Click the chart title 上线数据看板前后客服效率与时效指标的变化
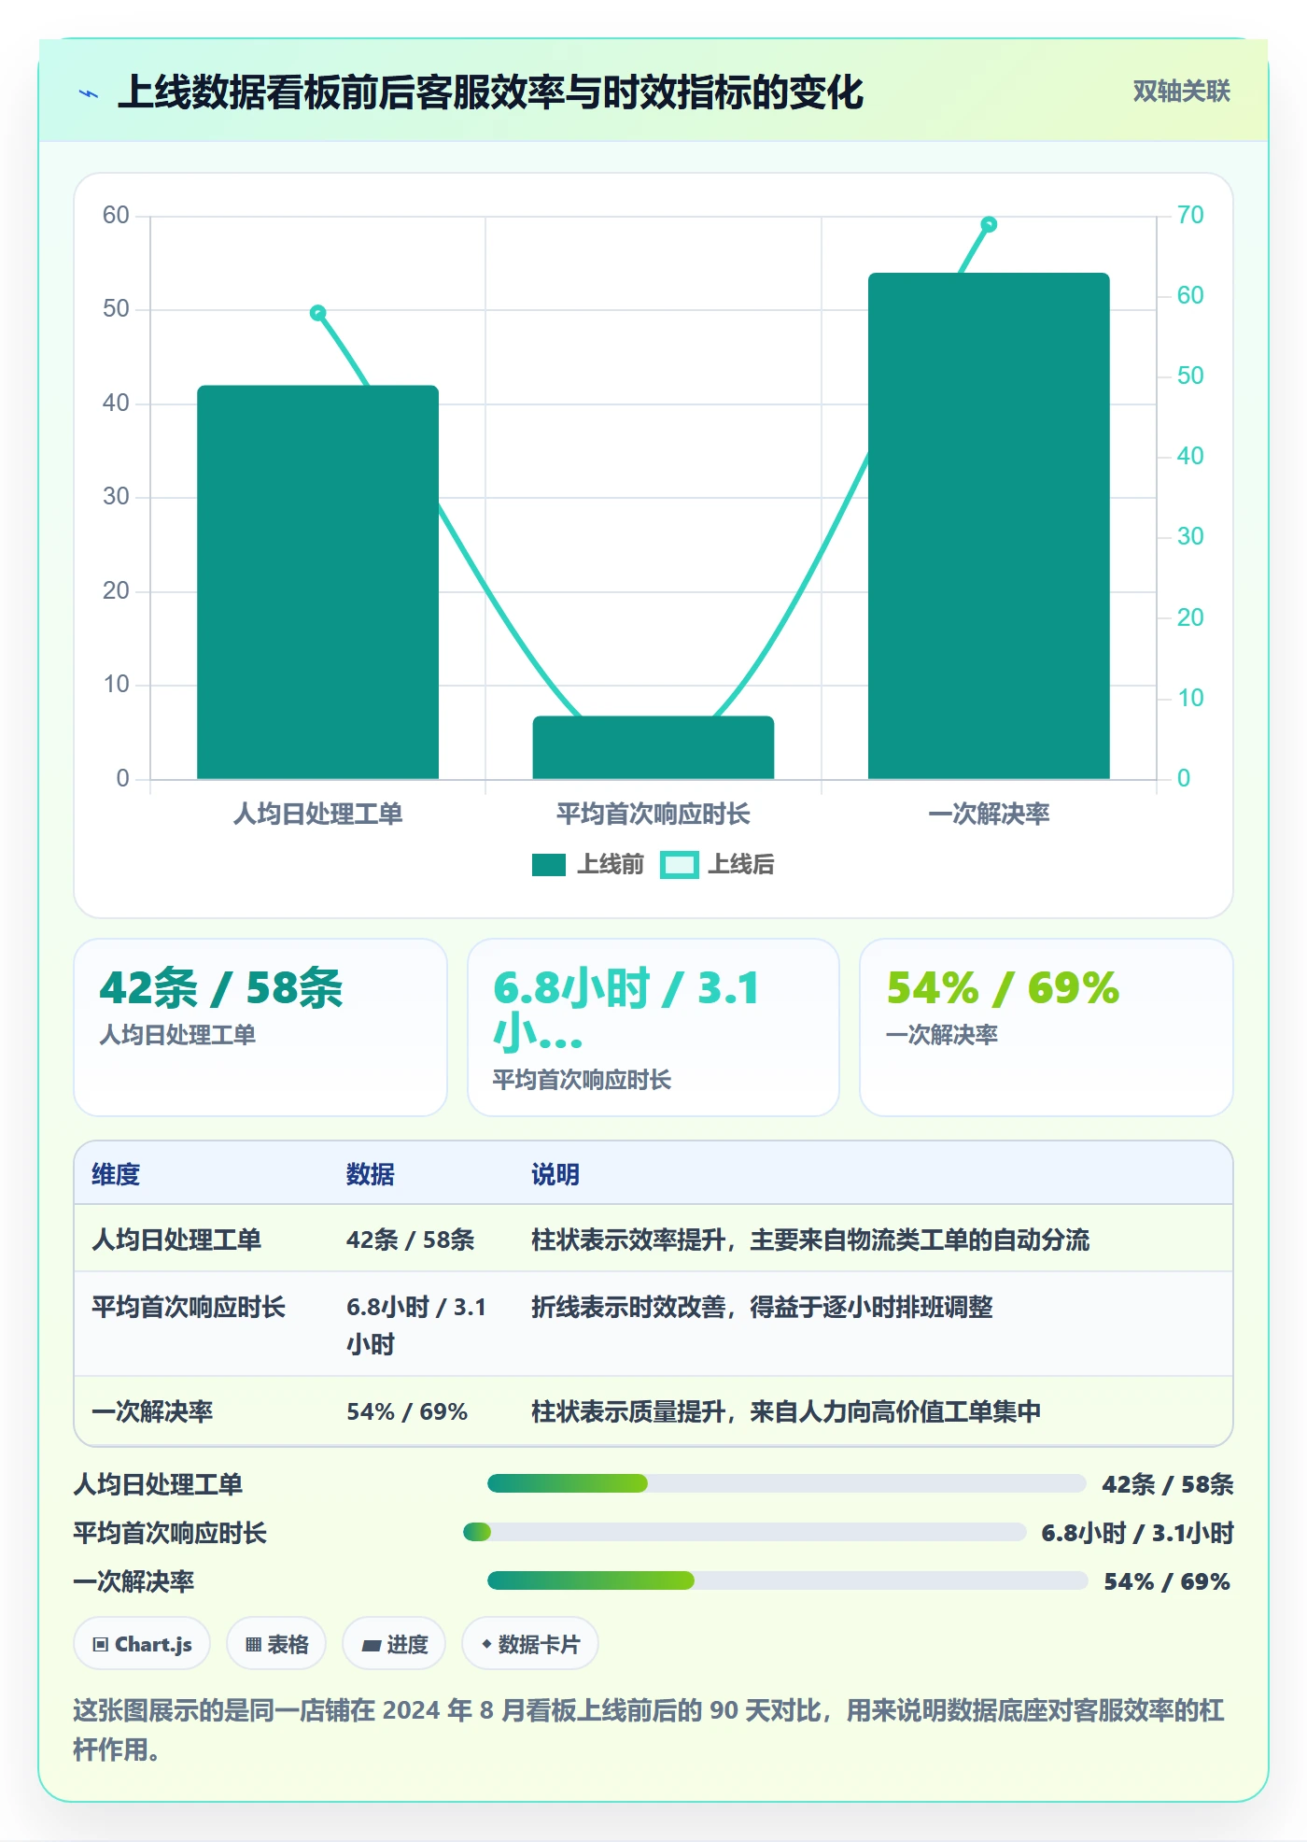 491,92
